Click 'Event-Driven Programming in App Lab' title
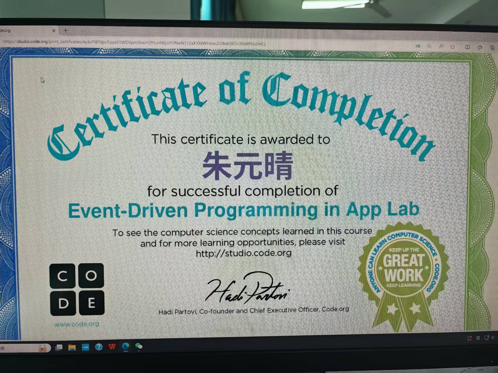The height and width of the screenshot is (373, 498). 244,210
